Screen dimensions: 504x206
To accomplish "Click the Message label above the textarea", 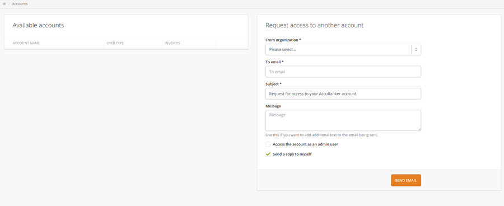I will pos(273,106).
